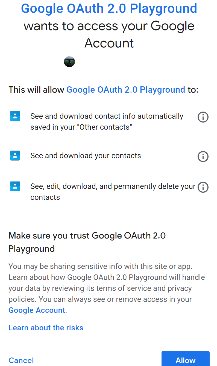Click "Google OAuth 2.0 Playground" link in "This will allow"
The height and width of the screenshot is (366, 217).
coord(126,90)
